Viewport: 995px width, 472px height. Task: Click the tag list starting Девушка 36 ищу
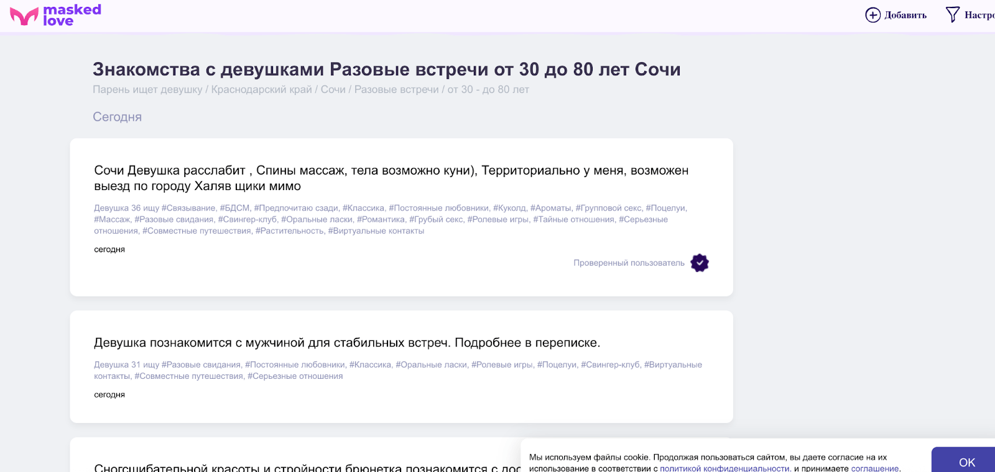(391, 219)
